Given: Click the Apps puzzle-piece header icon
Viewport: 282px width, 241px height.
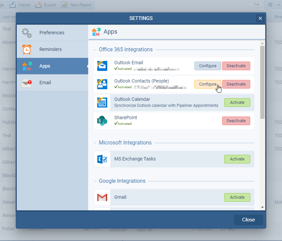Looking at the screenshot, I should coord(96,31).
